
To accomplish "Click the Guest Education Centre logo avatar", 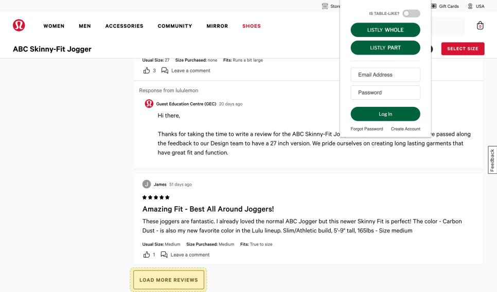I will (x=149, y=104).
